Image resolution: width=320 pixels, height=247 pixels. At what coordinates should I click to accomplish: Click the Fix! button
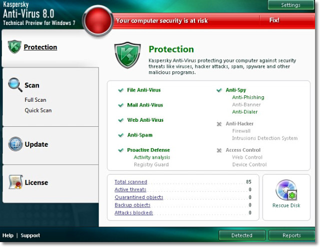click(x=274, y=20)
